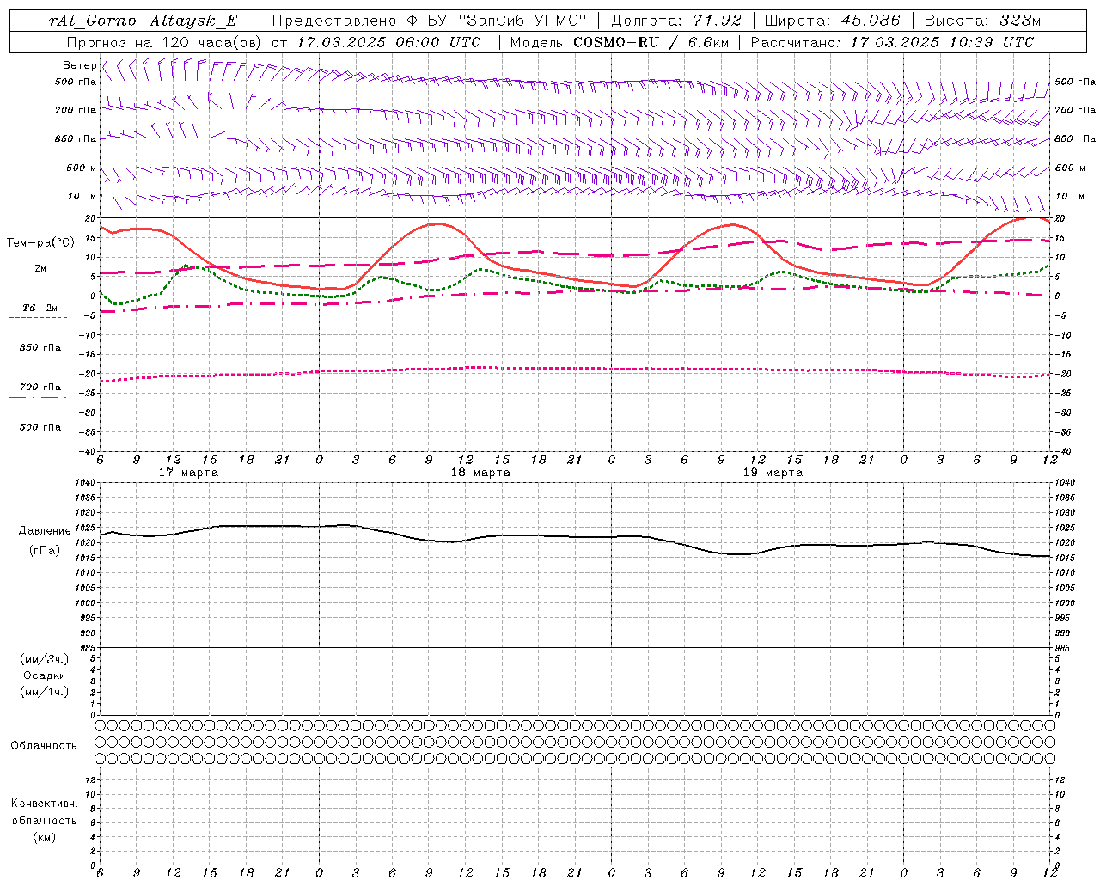Image resolution: width=1100 pixels, height=880 pixels.
Task: Click the (гПа) unit label under Давление
Action: pyautogui.click(x=45, y=550)
